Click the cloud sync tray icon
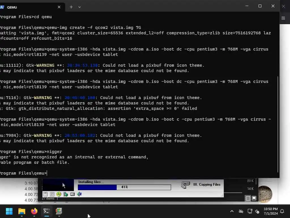The image size is (290, 218). [x=241, y=211]
